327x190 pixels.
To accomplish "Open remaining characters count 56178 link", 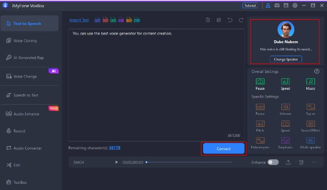I will [115, 148].
